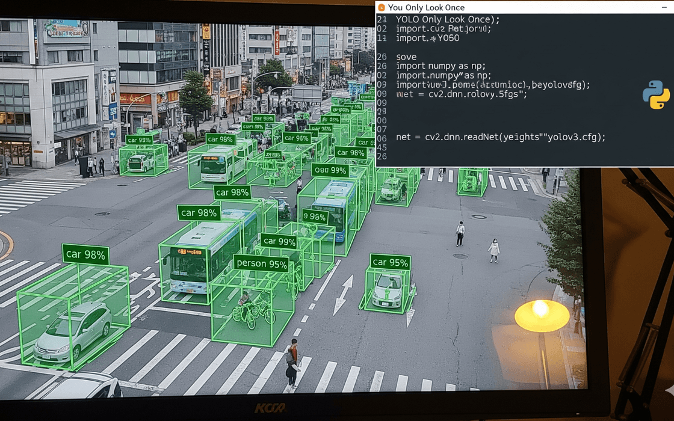Screen dimensions: 674x421
Task: Click the Python logo in the code window
Action: 656,94
